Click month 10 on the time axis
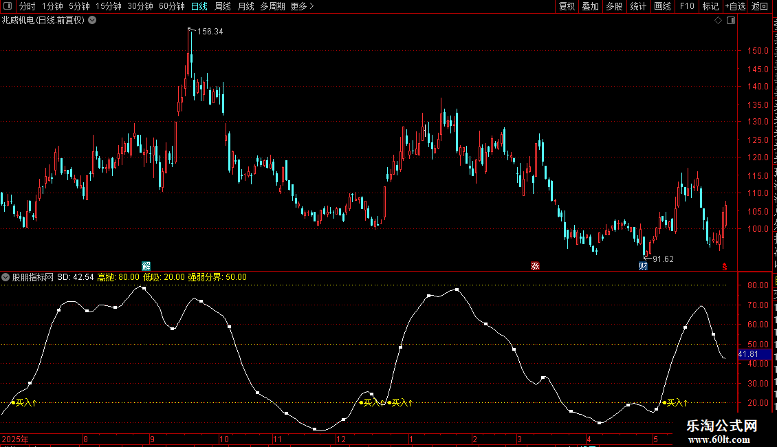 pos(224,439)
